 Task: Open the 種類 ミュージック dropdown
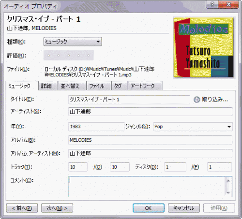[73, 42]
